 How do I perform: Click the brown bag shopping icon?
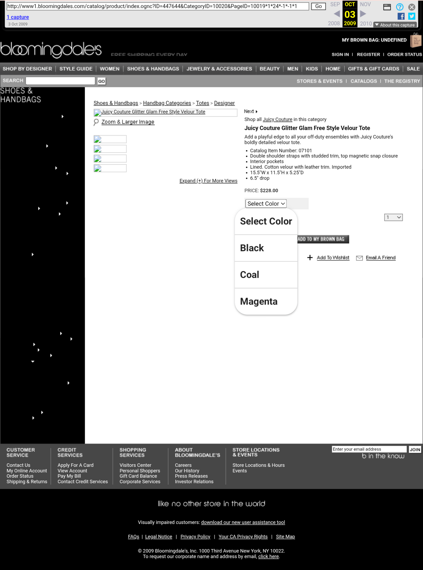tap(416, 40)
